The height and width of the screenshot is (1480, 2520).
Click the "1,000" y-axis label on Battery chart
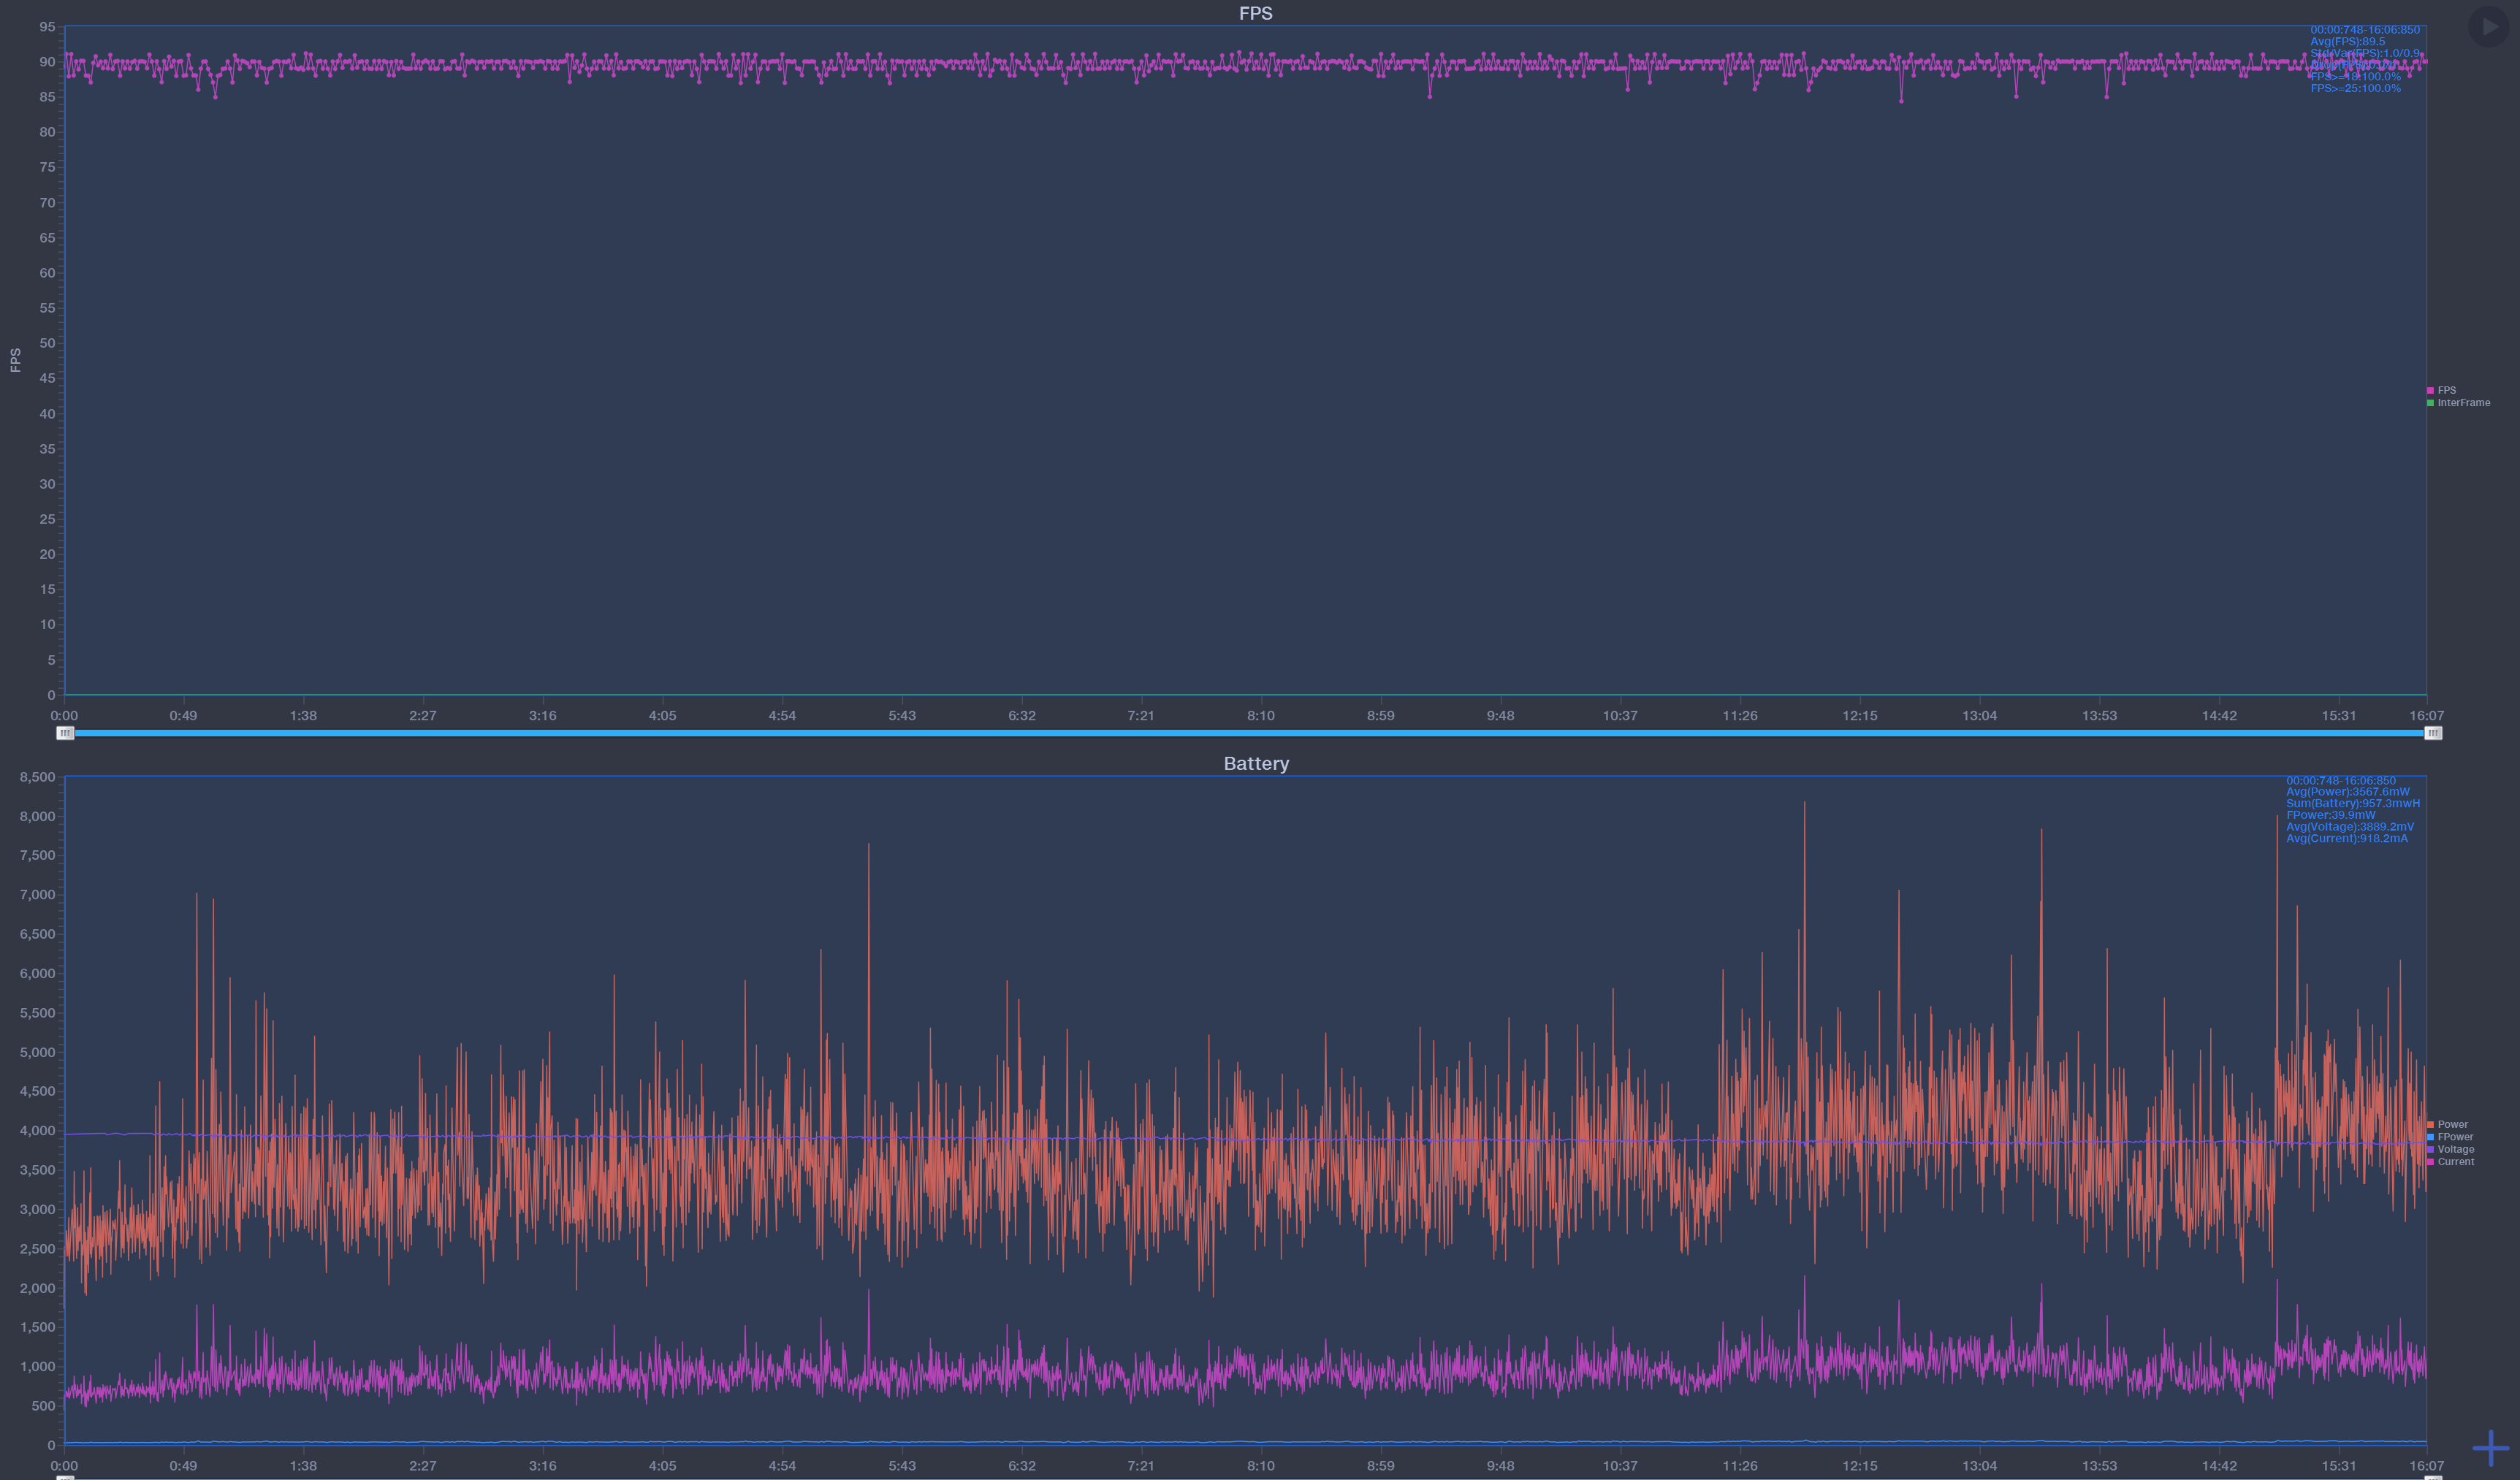pyautogui.click(x=37, y=1367)
